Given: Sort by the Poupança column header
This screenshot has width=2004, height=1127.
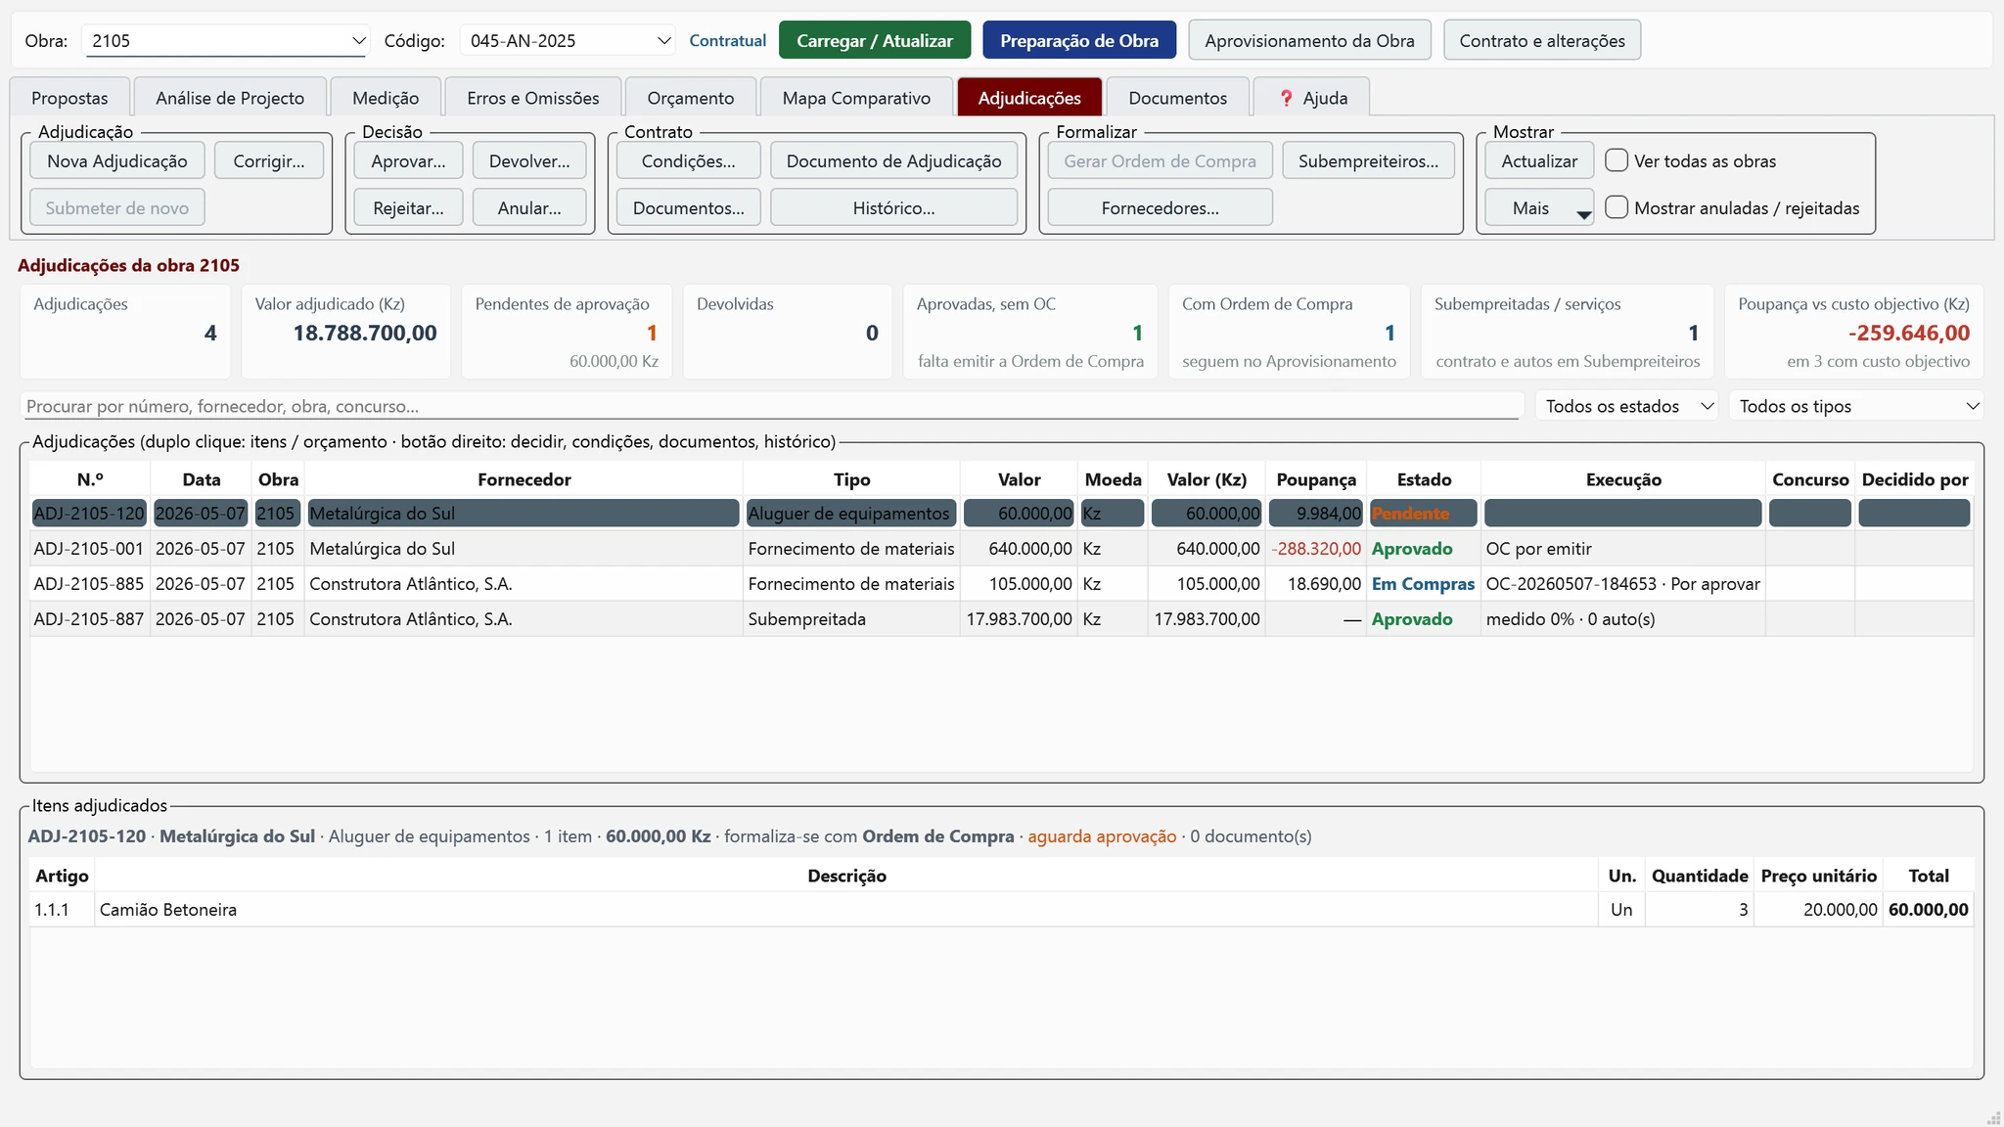Looking at the screenshot, I should pyautogui.click(x=1316, y=479).
